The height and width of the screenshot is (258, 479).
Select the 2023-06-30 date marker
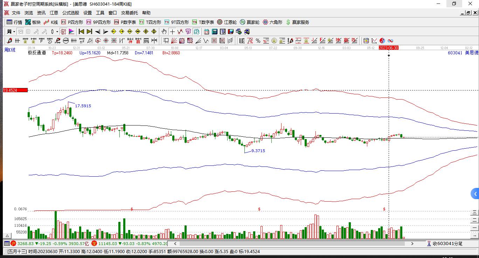point(389,48)
